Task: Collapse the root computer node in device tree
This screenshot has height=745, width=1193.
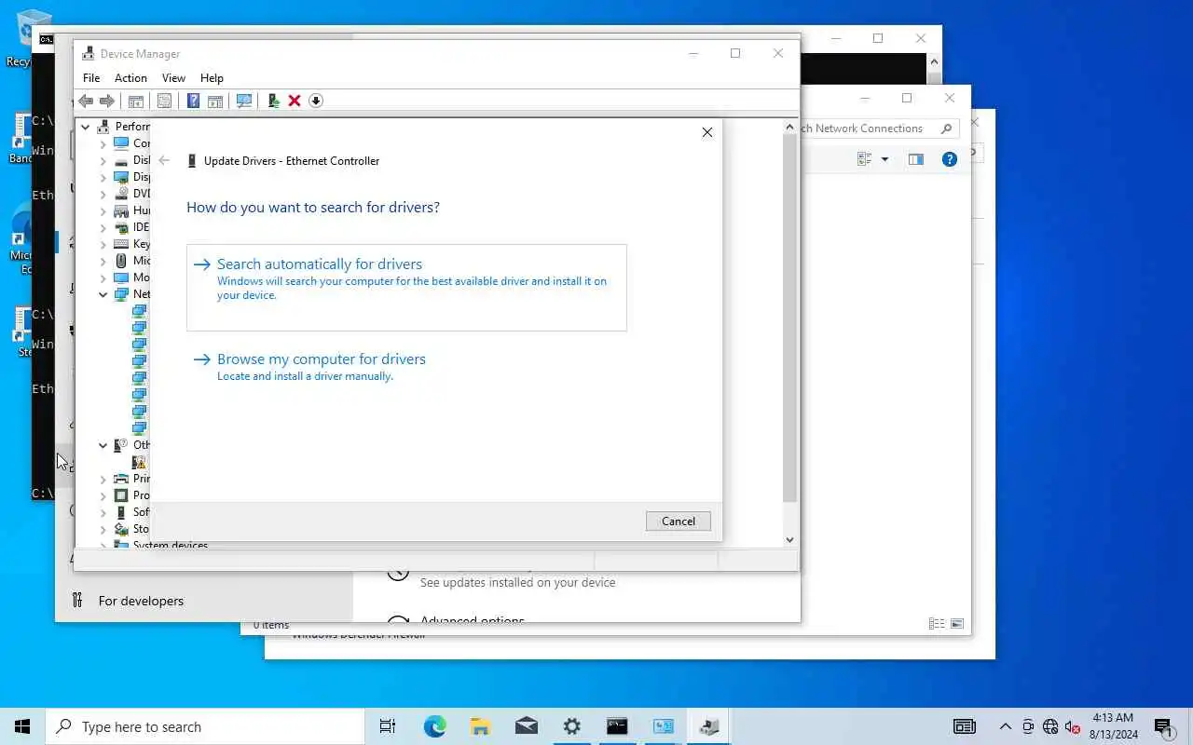Action: point(86,127)
